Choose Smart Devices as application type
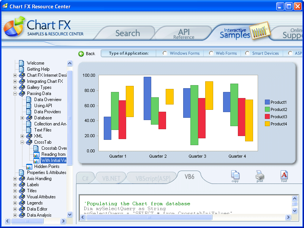304x228 pixels. coord(247,53)
